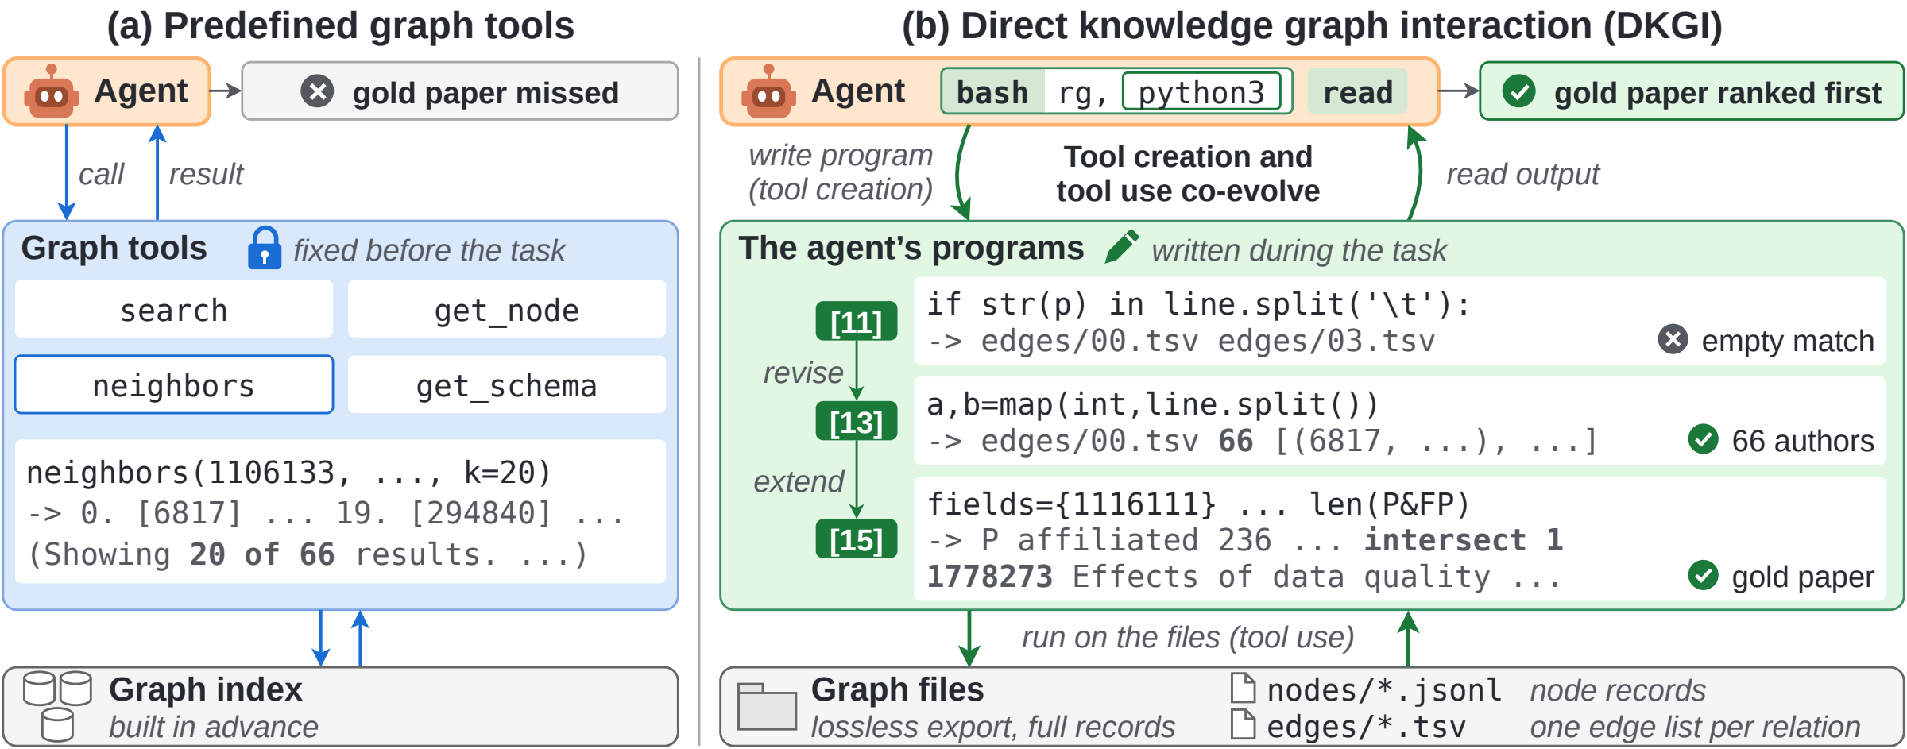Click the robot icon in the DKGI Agent box
This screenshot has height=749, width=1907.
point(768,91)
